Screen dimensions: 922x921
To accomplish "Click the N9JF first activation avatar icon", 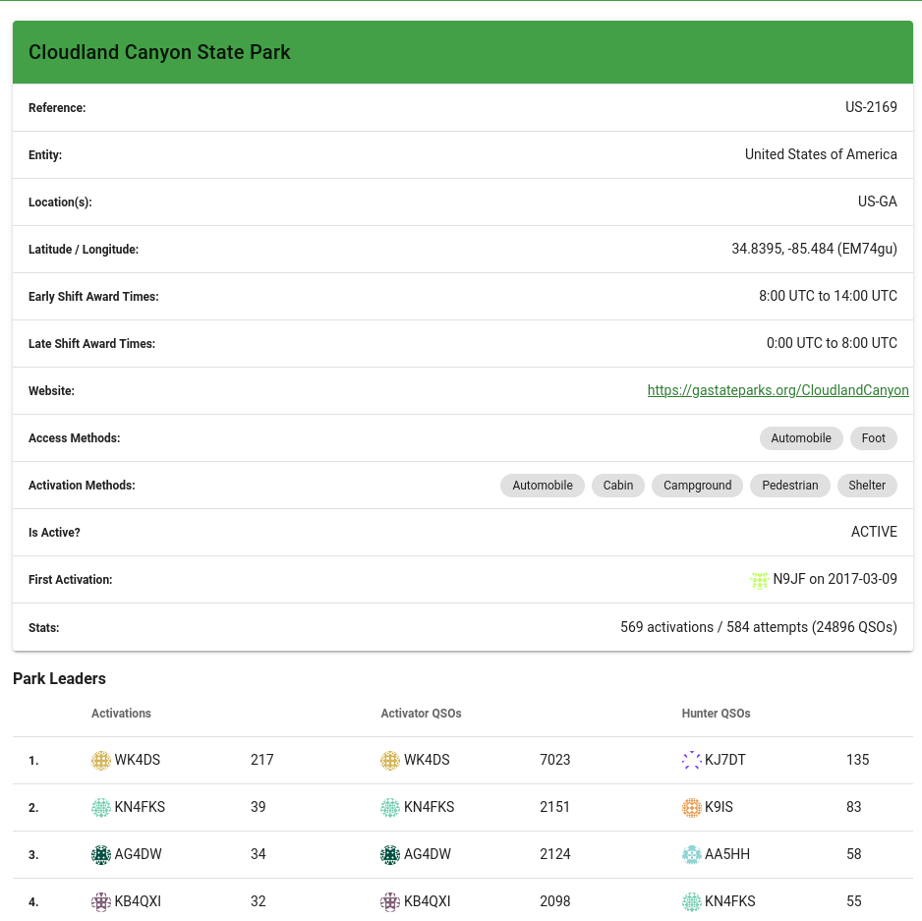I will pyautogui.click(x=759, y=580).
